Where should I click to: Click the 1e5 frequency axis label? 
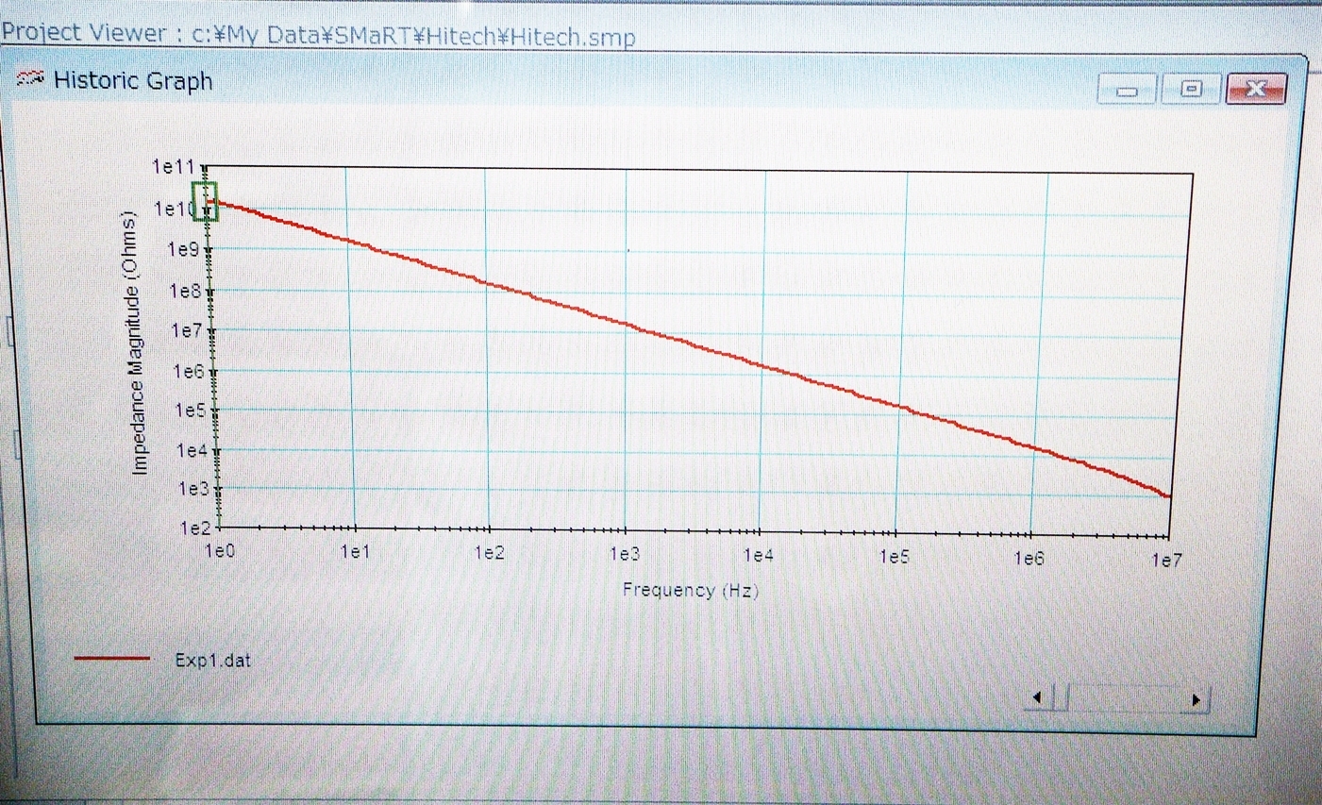894,556
